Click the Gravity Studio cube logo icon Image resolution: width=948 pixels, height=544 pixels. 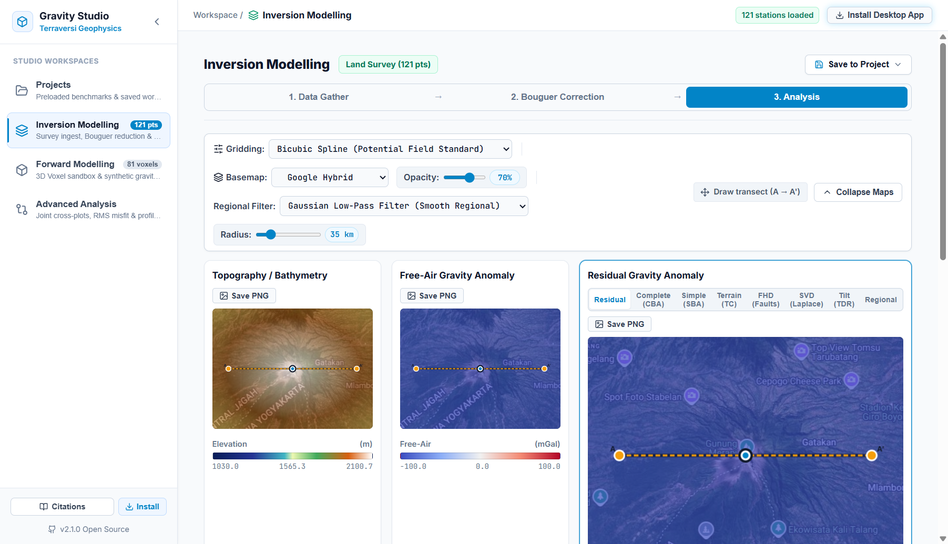coord(22,22)
